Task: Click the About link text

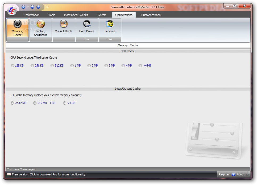Action: (240, 174)
